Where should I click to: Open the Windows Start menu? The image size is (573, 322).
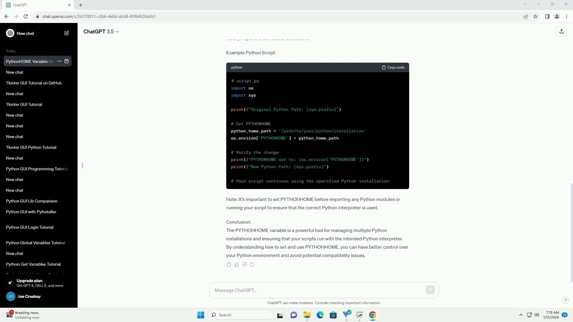coord(201,315)
